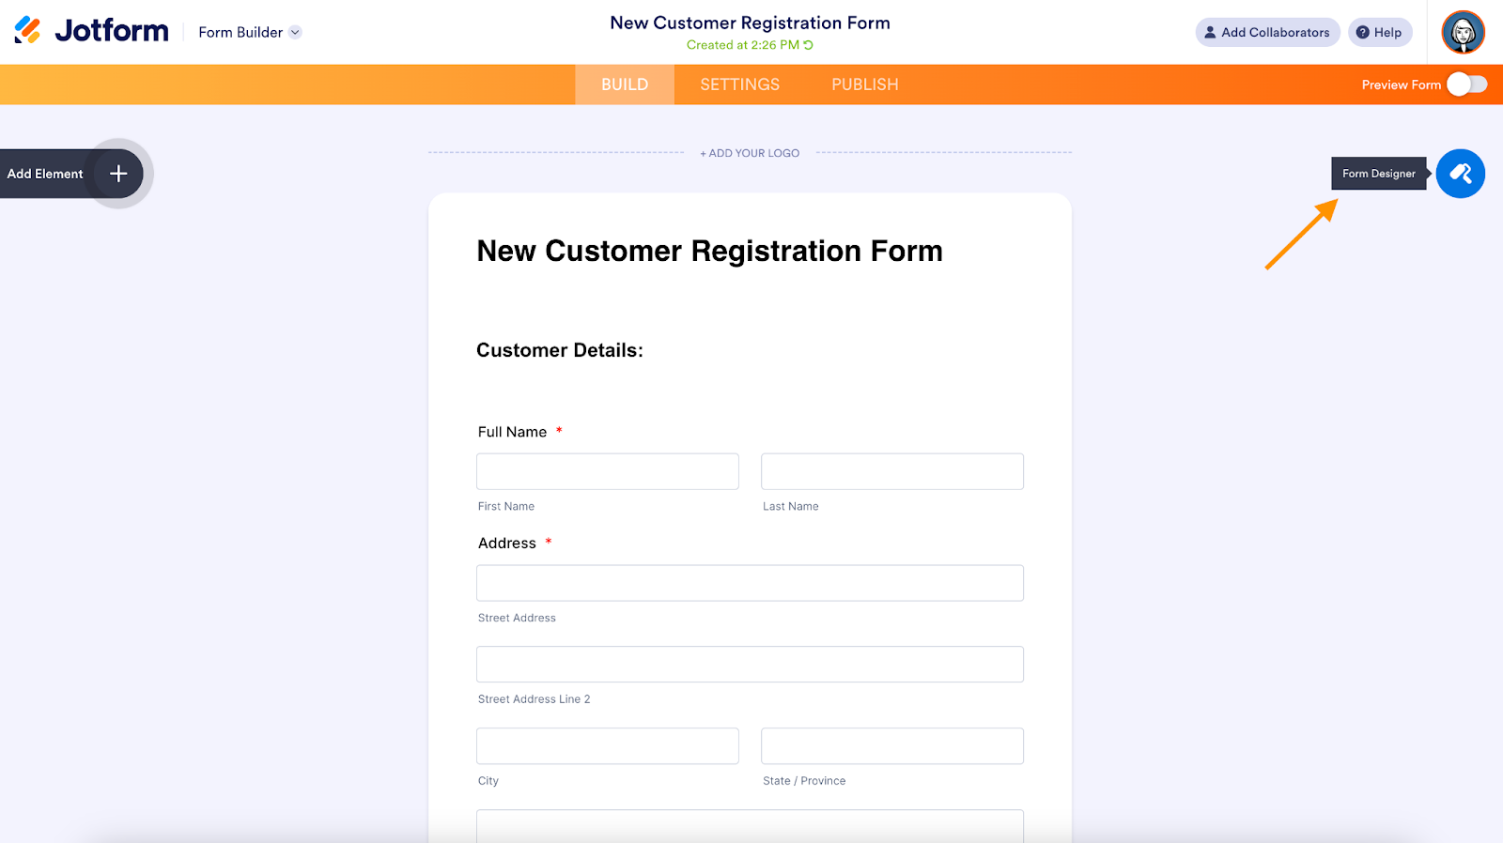Select the BUILD tab
The image size is (1503, 843).
tap(625, 84)
